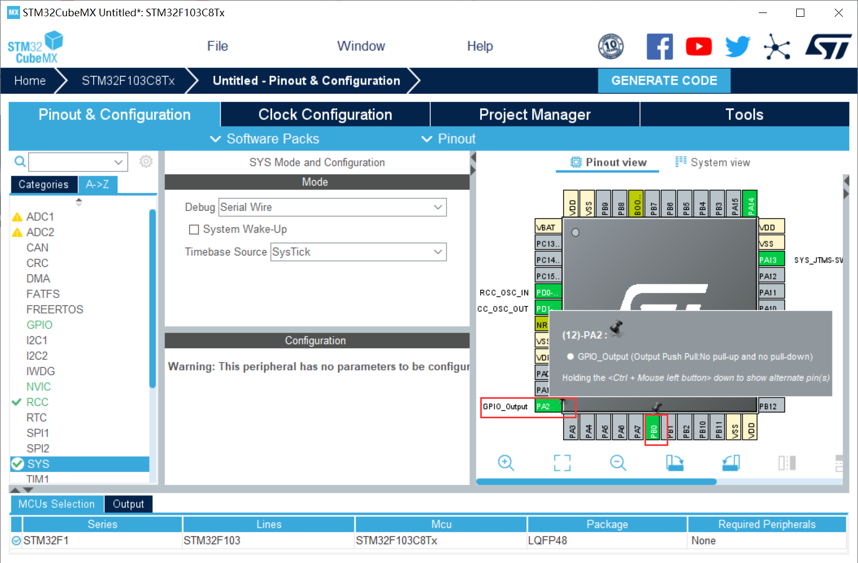Switch to the Project Manager tab

(x=535, y=114)
